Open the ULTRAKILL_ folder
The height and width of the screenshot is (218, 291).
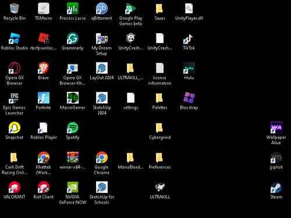click(x=130, y=68)
